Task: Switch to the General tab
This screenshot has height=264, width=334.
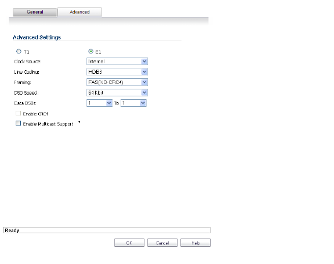Action: tap(35, 12)
